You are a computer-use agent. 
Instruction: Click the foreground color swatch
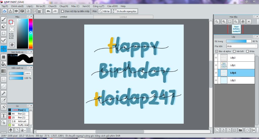(11, 22)
